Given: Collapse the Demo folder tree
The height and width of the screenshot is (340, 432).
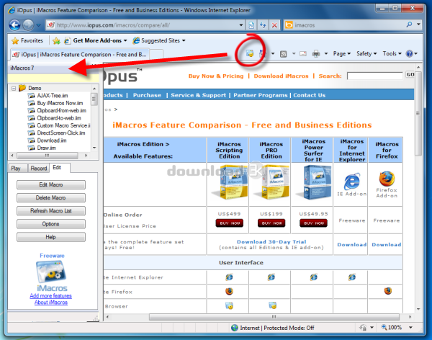Looking at the screenshot, I should 14,88.
